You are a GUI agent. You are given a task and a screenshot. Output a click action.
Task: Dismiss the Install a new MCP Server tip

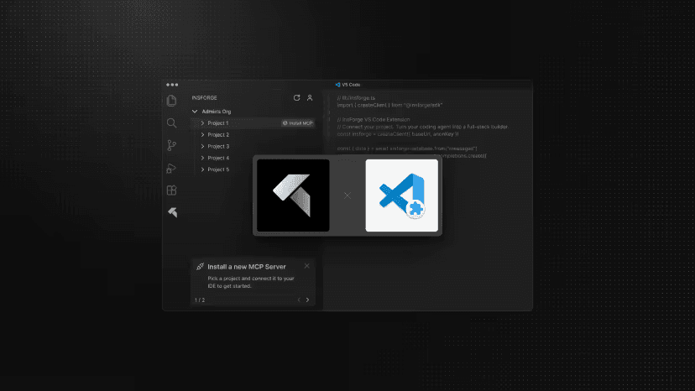[306, 266]
